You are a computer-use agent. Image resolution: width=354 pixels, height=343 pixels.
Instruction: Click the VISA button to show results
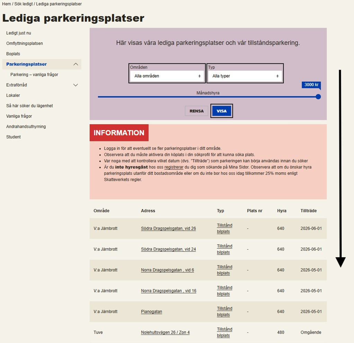tap(221, 111)
